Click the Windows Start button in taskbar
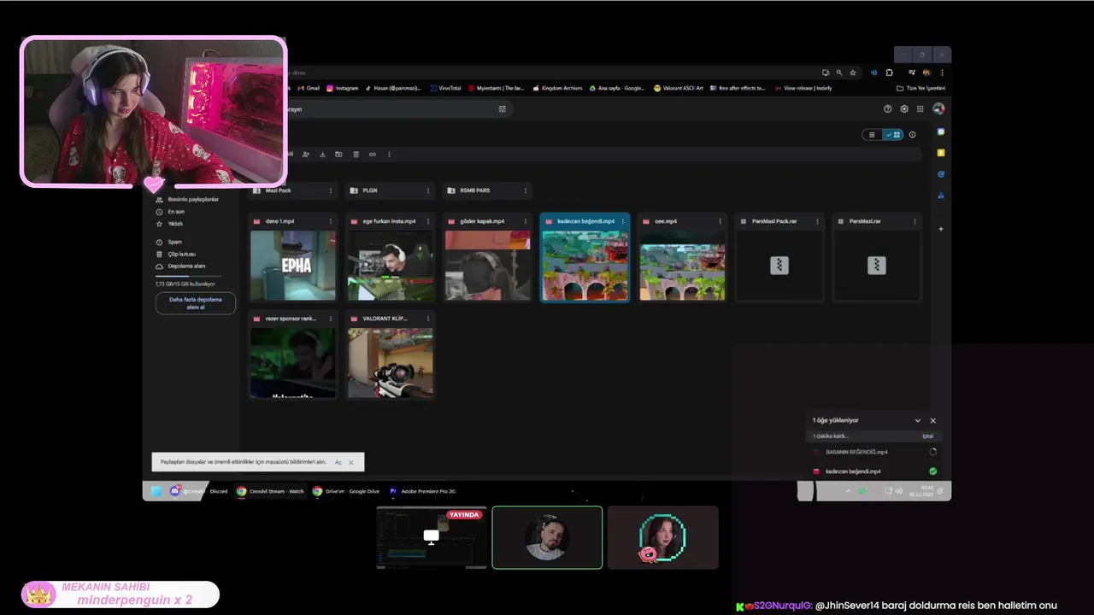 point(156,491)
